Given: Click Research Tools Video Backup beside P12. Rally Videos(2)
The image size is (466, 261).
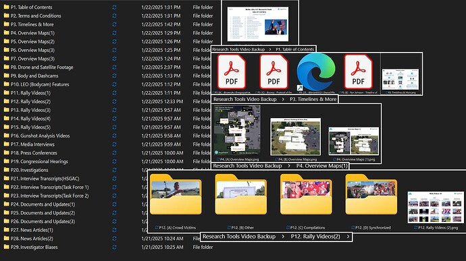Looking at the screenshot, I should pyautogui.click(x=239, y=237).
